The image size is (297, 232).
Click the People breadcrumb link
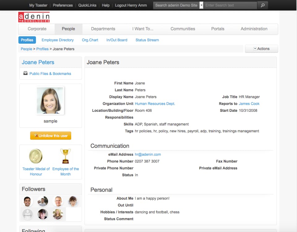[x=26, y=49]
